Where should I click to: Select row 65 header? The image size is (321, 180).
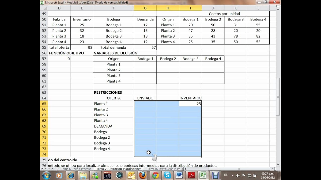44,104
